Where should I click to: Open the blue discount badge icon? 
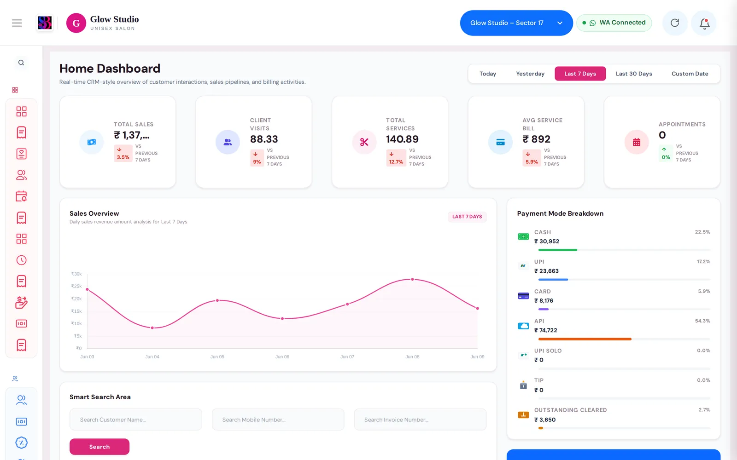point(21,443)
